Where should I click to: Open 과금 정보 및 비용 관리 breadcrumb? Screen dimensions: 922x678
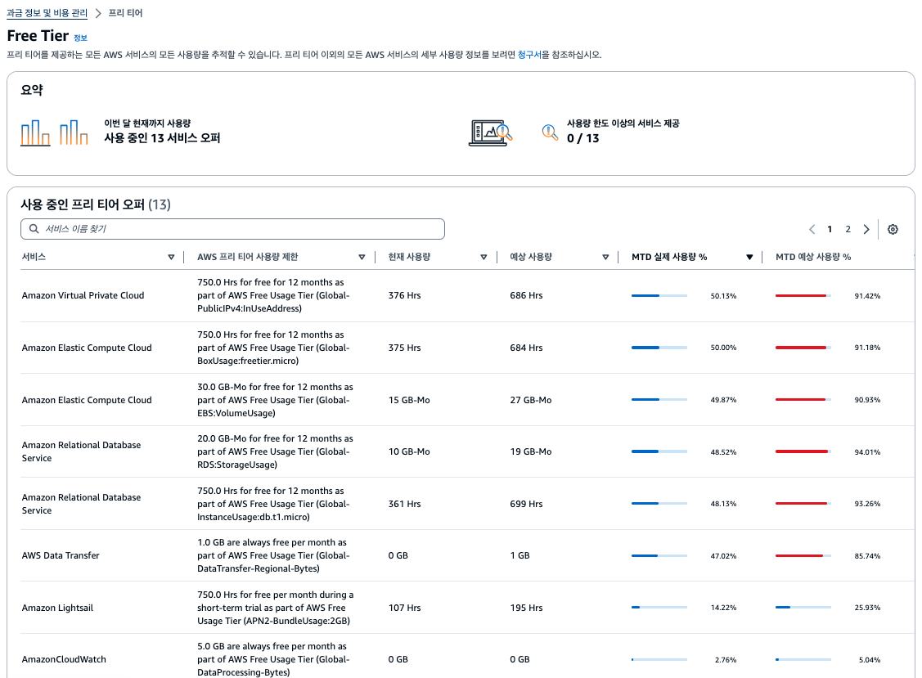47,13
